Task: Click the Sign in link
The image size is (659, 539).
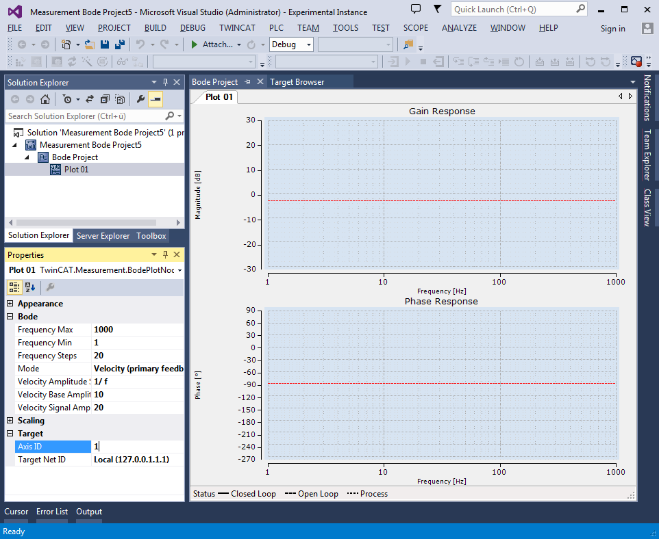Action: click(x=613, y=29)
